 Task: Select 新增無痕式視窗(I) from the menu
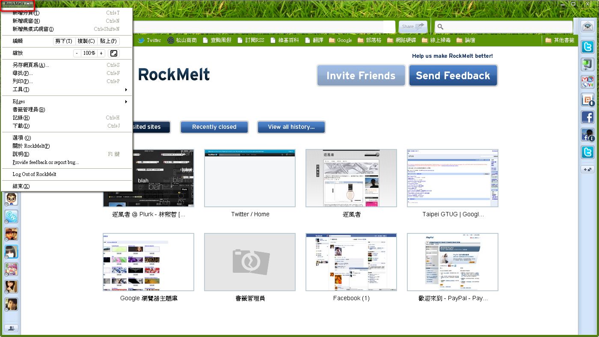66,29
